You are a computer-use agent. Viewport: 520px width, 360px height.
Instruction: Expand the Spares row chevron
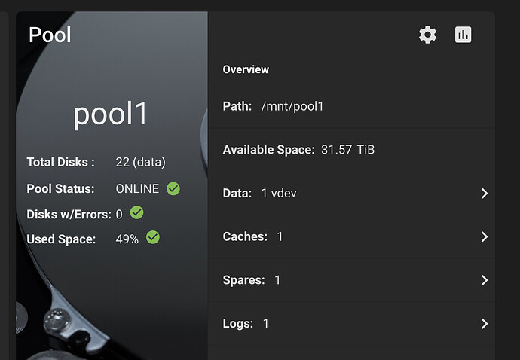pyautogui.click(x=484, y=280)
